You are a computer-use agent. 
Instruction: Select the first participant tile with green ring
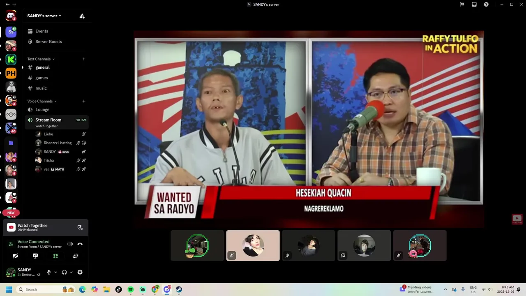coord(197,245)
